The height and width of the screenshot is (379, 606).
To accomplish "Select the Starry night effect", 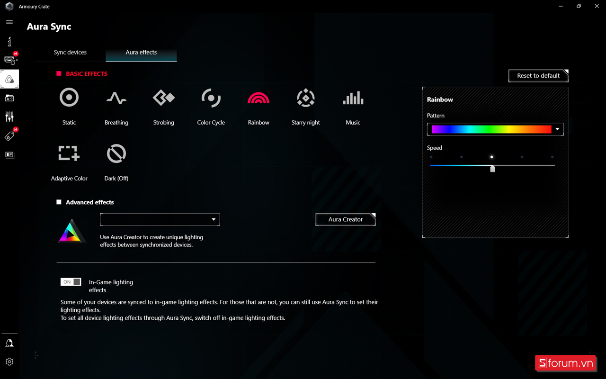I will click(x=306, y=98).
